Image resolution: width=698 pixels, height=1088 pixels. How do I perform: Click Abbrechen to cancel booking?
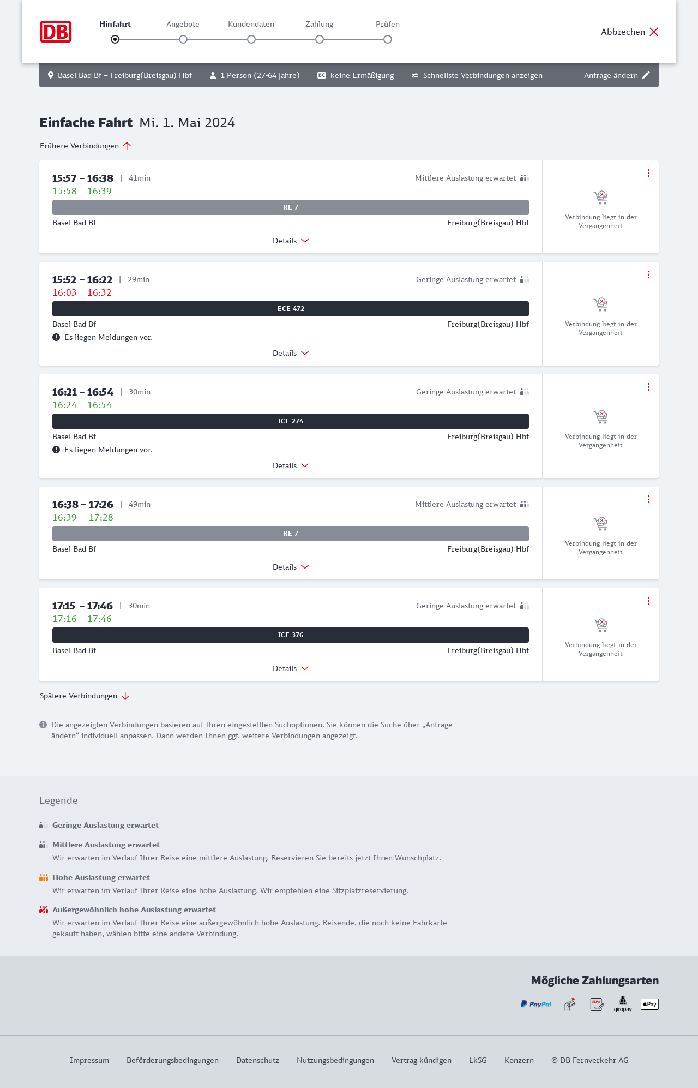[630, 32]
